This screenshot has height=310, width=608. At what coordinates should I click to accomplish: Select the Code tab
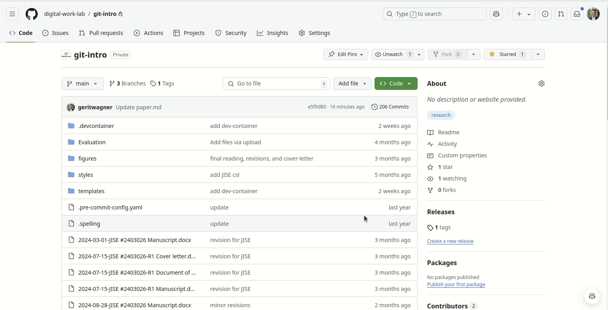point(21,33)
